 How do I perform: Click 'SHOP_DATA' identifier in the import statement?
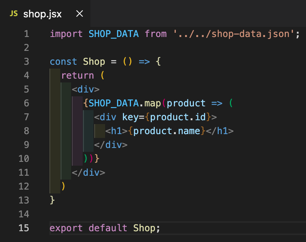(114, 34)
